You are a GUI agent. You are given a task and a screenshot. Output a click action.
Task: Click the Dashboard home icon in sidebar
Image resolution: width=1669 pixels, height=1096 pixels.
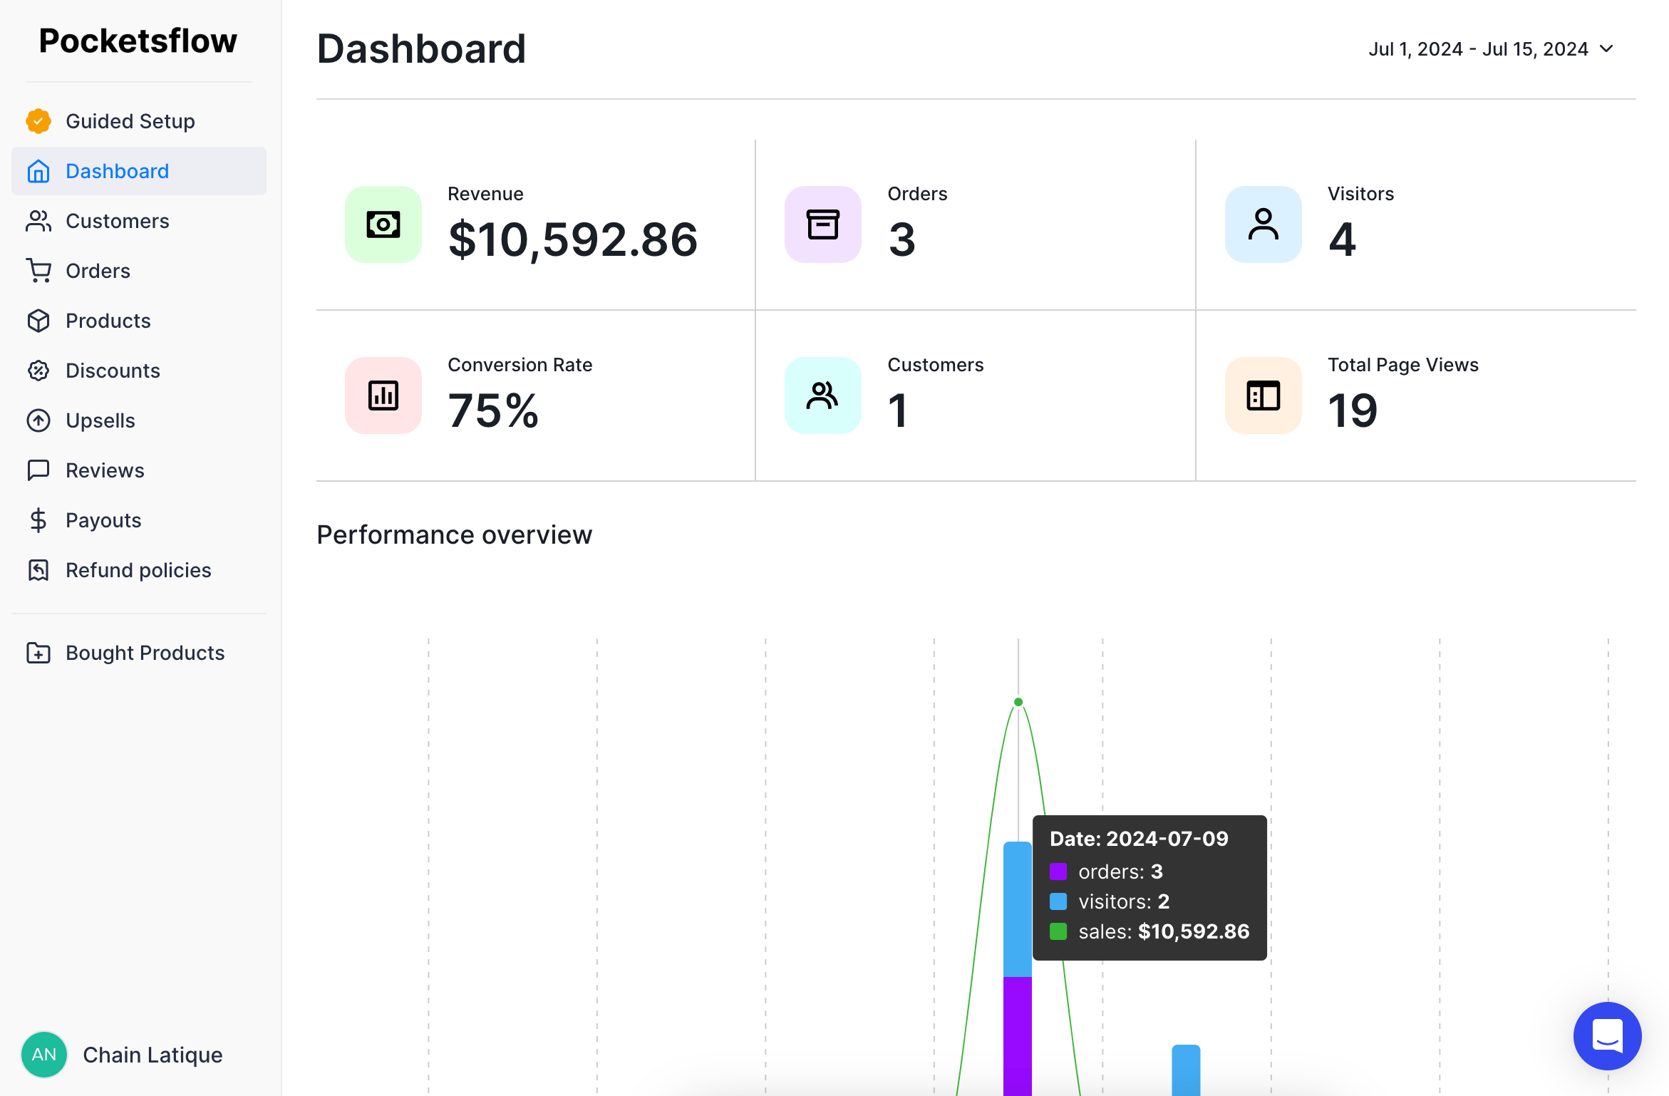tap(38, 171)
